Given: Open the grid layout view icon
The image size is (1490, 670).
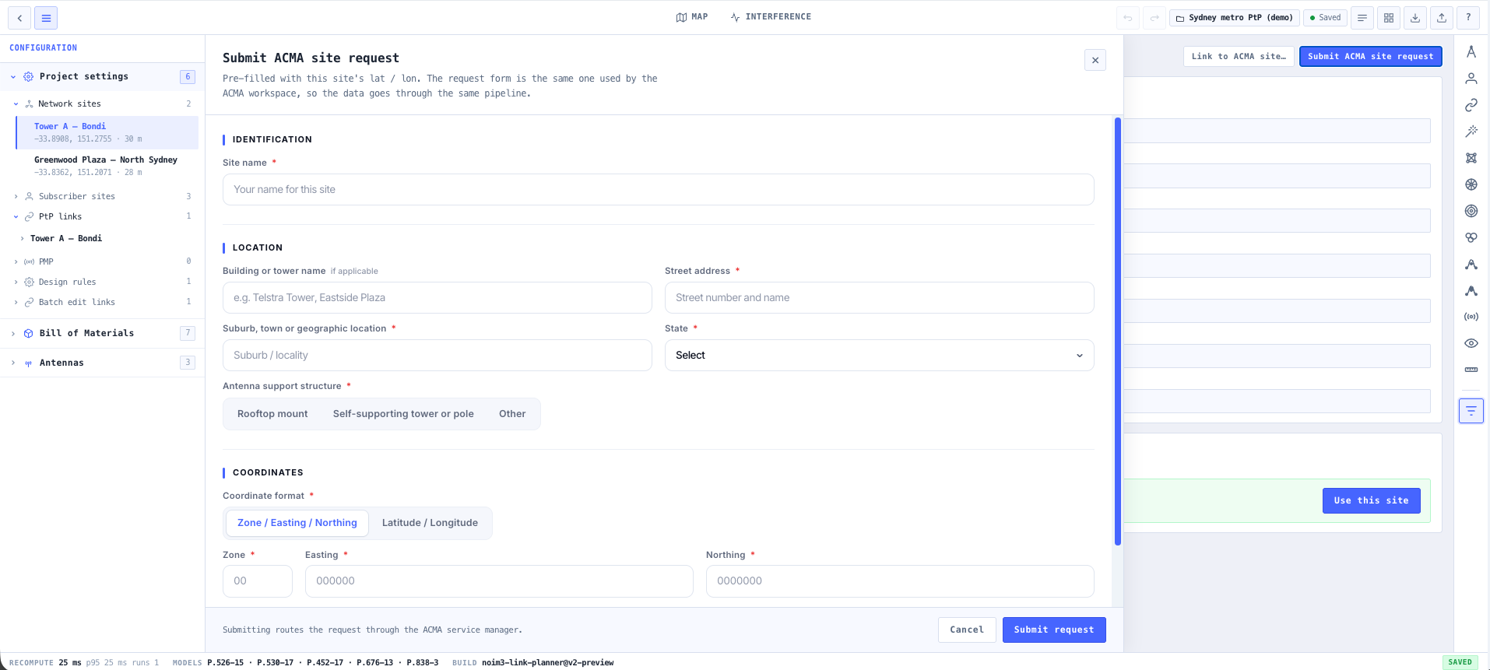Looking at the screenshot, I should click(x=1389, y=18).
